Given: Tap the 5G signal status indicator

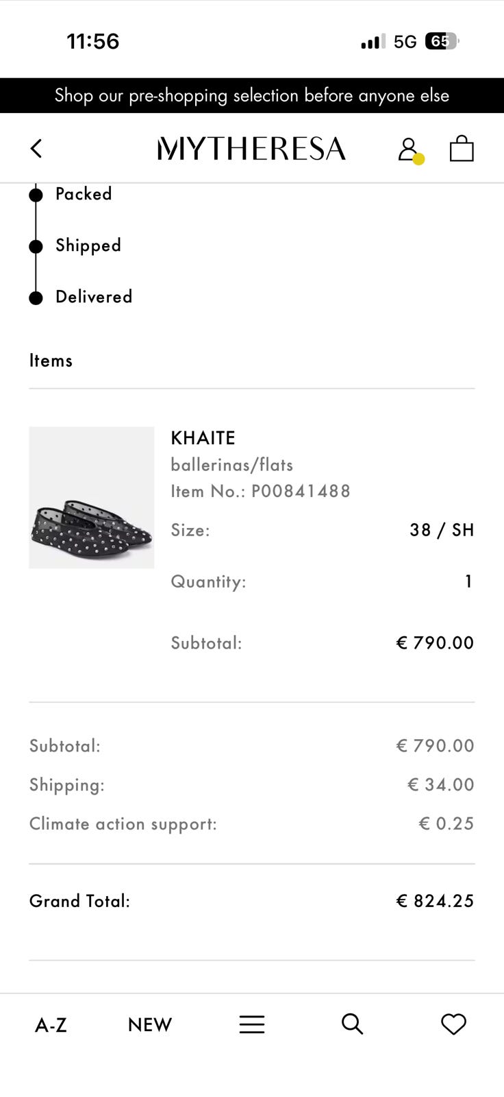Looking at the screenshot, I should coord(405,42).
